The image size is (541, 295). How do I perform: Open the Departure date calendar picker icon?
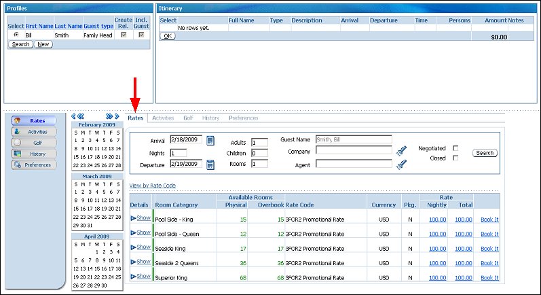[x=210, y=164]
